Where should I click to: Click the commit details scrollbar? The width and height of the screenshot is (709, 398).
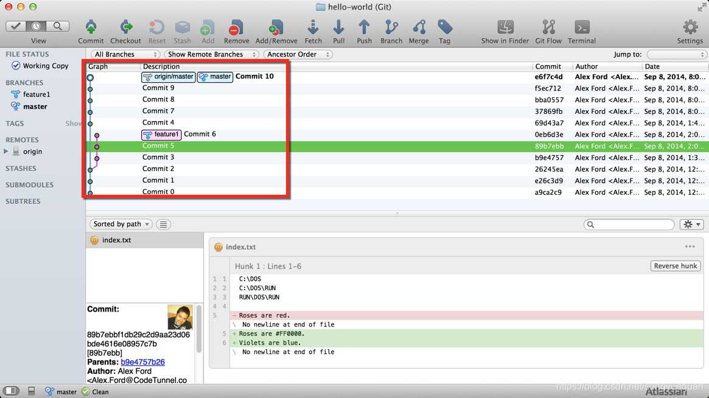[199, 329]
